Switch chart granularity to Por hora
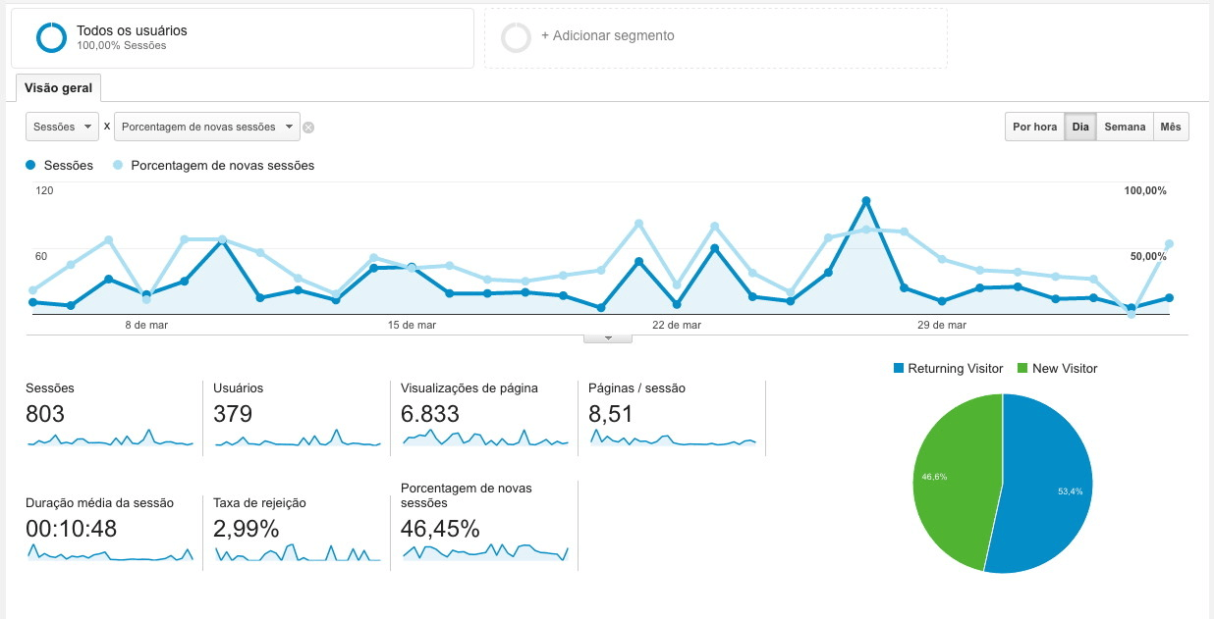Viewport: 1214px width, 619px height. click(x=1034, y=127)
